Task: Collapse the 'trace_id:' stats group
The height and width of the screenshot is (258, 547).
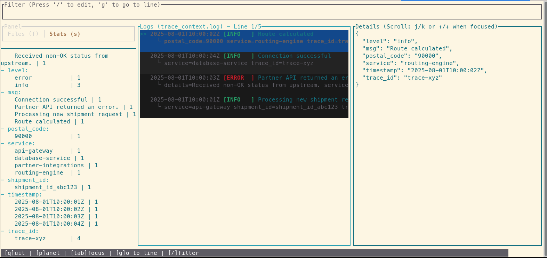Action: coord(19,231)
